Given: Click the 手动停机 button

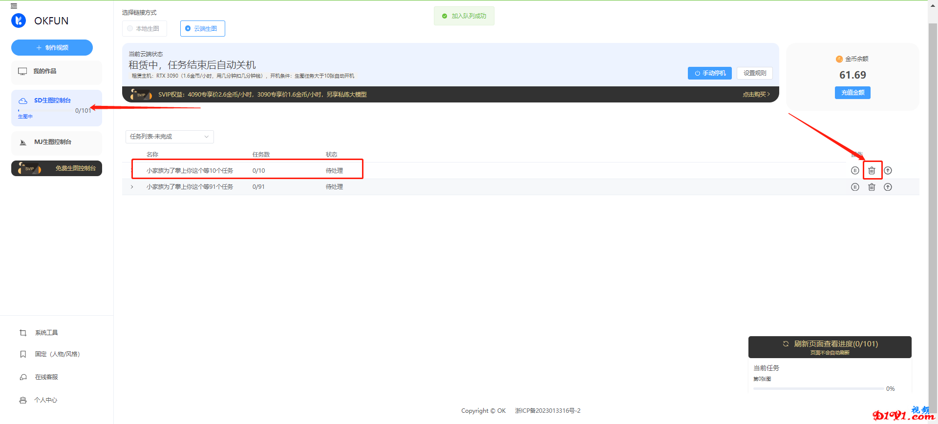Looking at the screenshot, I should pos(709,73).
